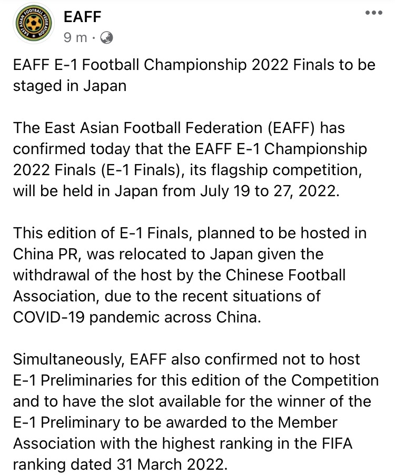Click the globe public-privacy icon

[106, 38]
